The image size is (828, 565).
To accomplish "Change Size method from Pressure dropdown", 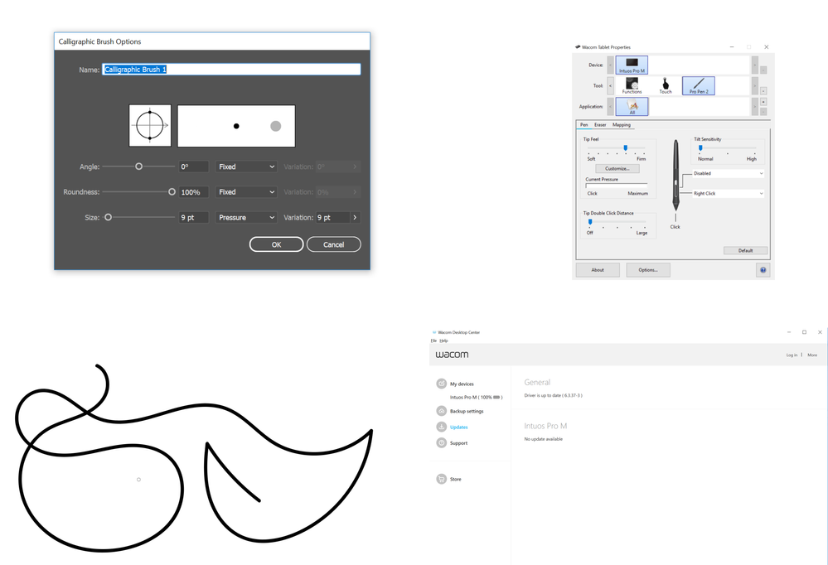I will (246, 217).
